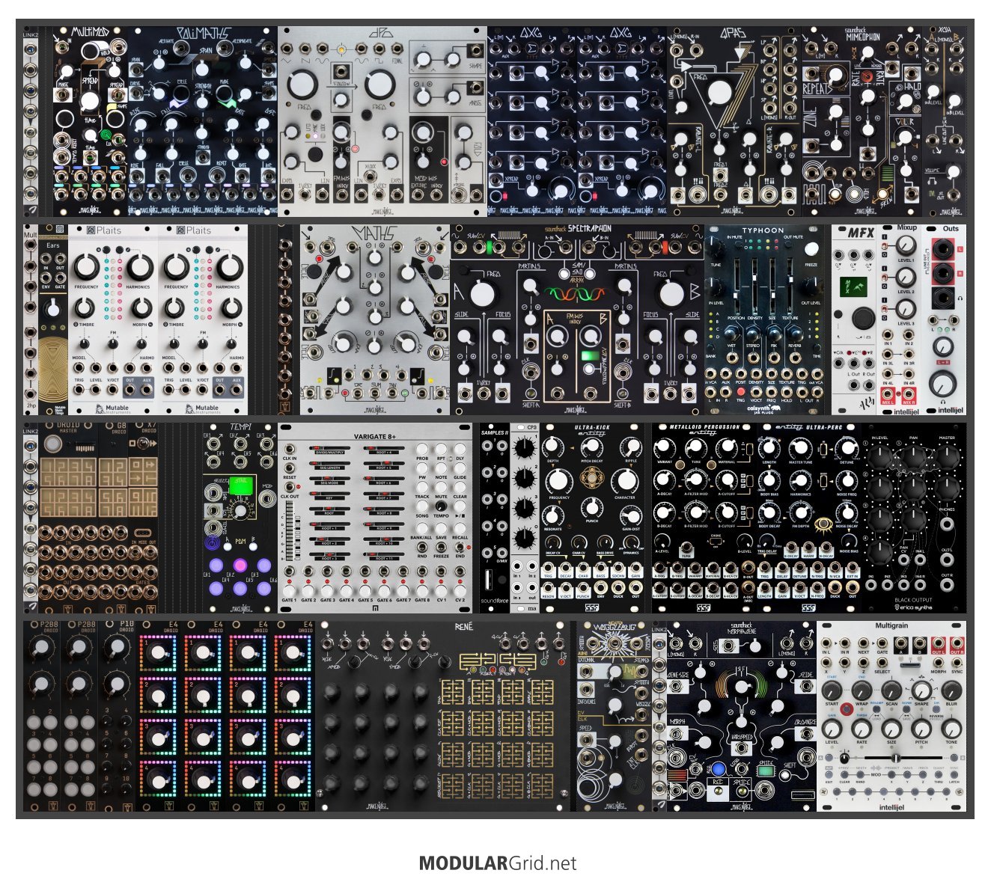This screenshot has height=879, width=997.
Task: Click the Multigrain EXIT button
Action: coord(829,775)
